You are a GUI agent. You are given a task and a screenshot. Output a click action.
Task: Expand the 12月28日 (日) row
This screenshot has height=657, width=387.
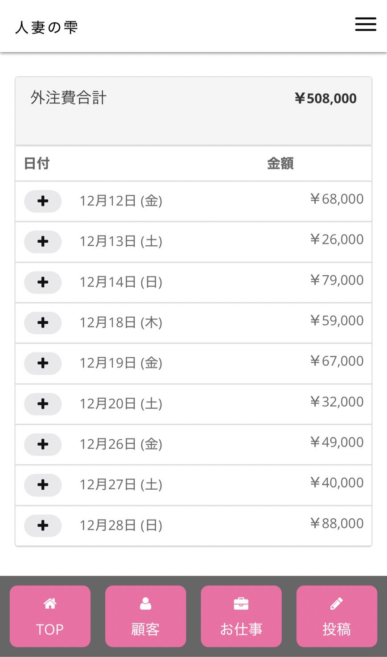click(43, 525)
